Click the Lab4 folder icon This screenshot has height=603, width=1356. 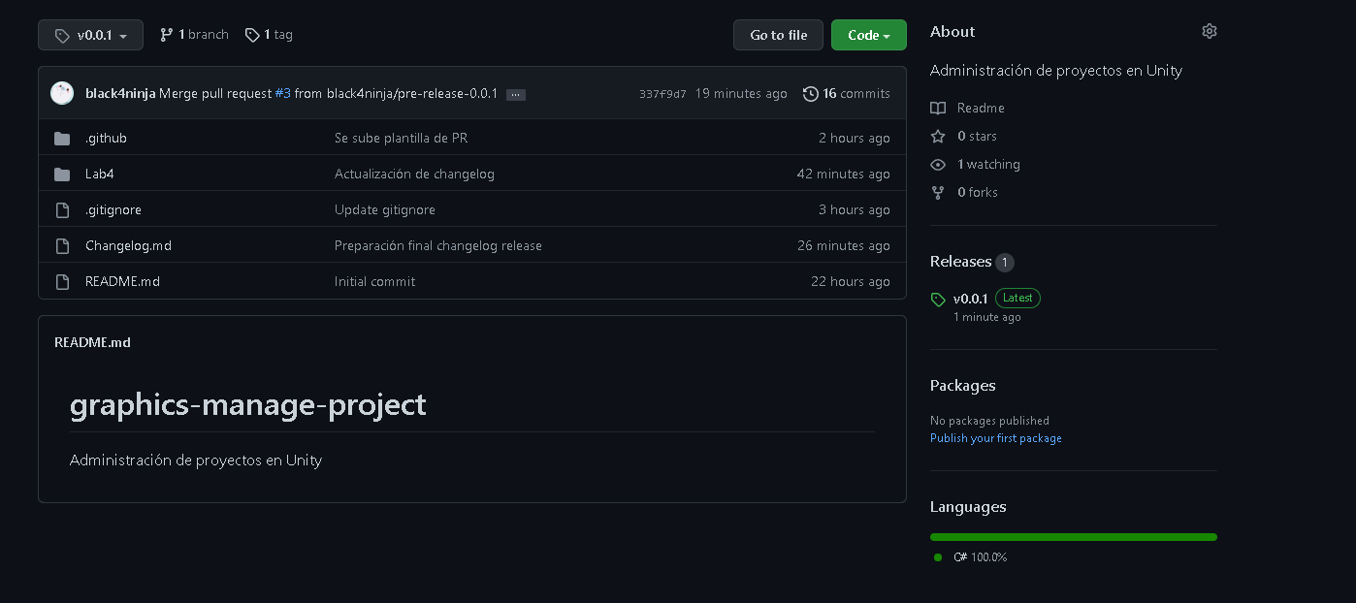tap(62, 175)
